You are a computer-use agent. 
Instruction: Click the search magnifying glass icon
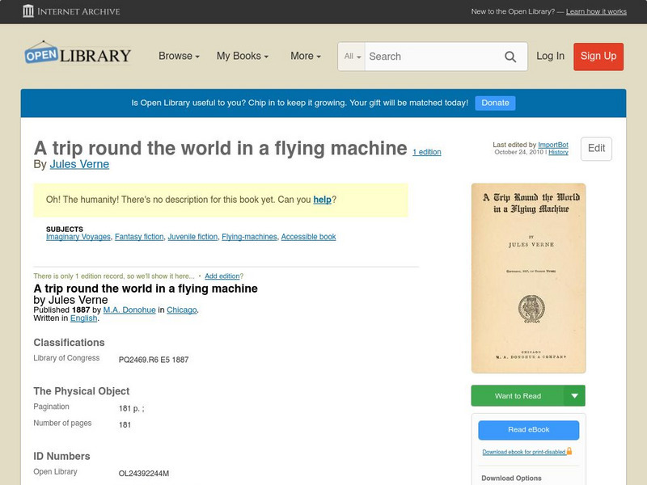(x=510, y=57)
